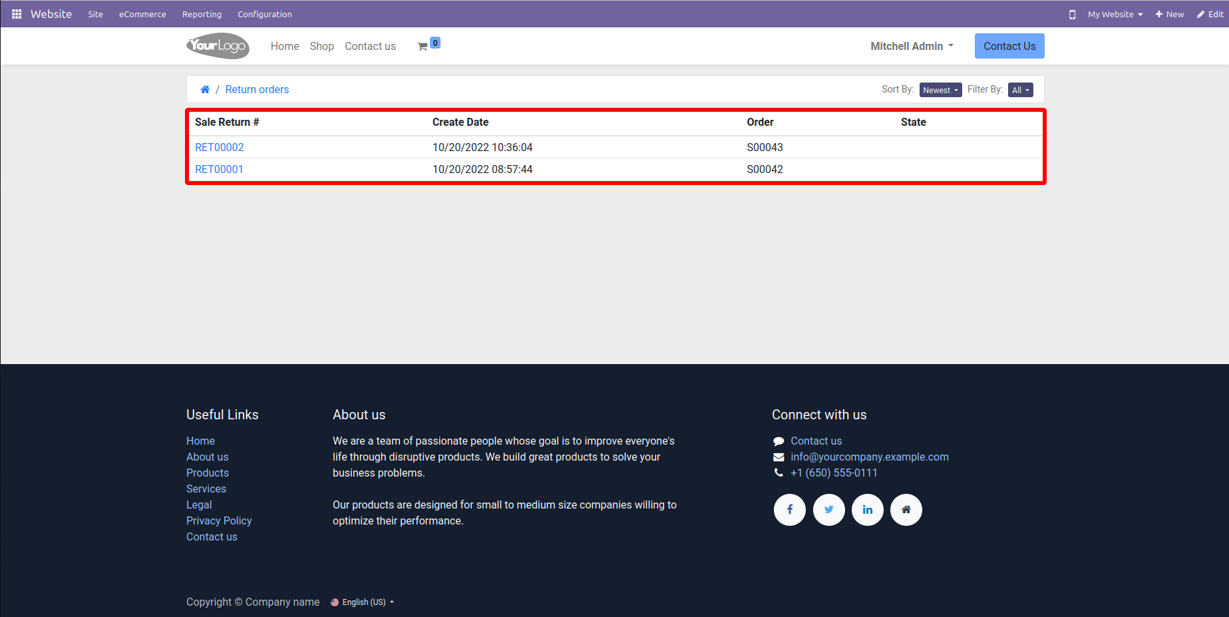Image resolution: width=1229 pixels, height=617 pixels.
Task: Expand the My Website dropdown
Action: 1115,14
